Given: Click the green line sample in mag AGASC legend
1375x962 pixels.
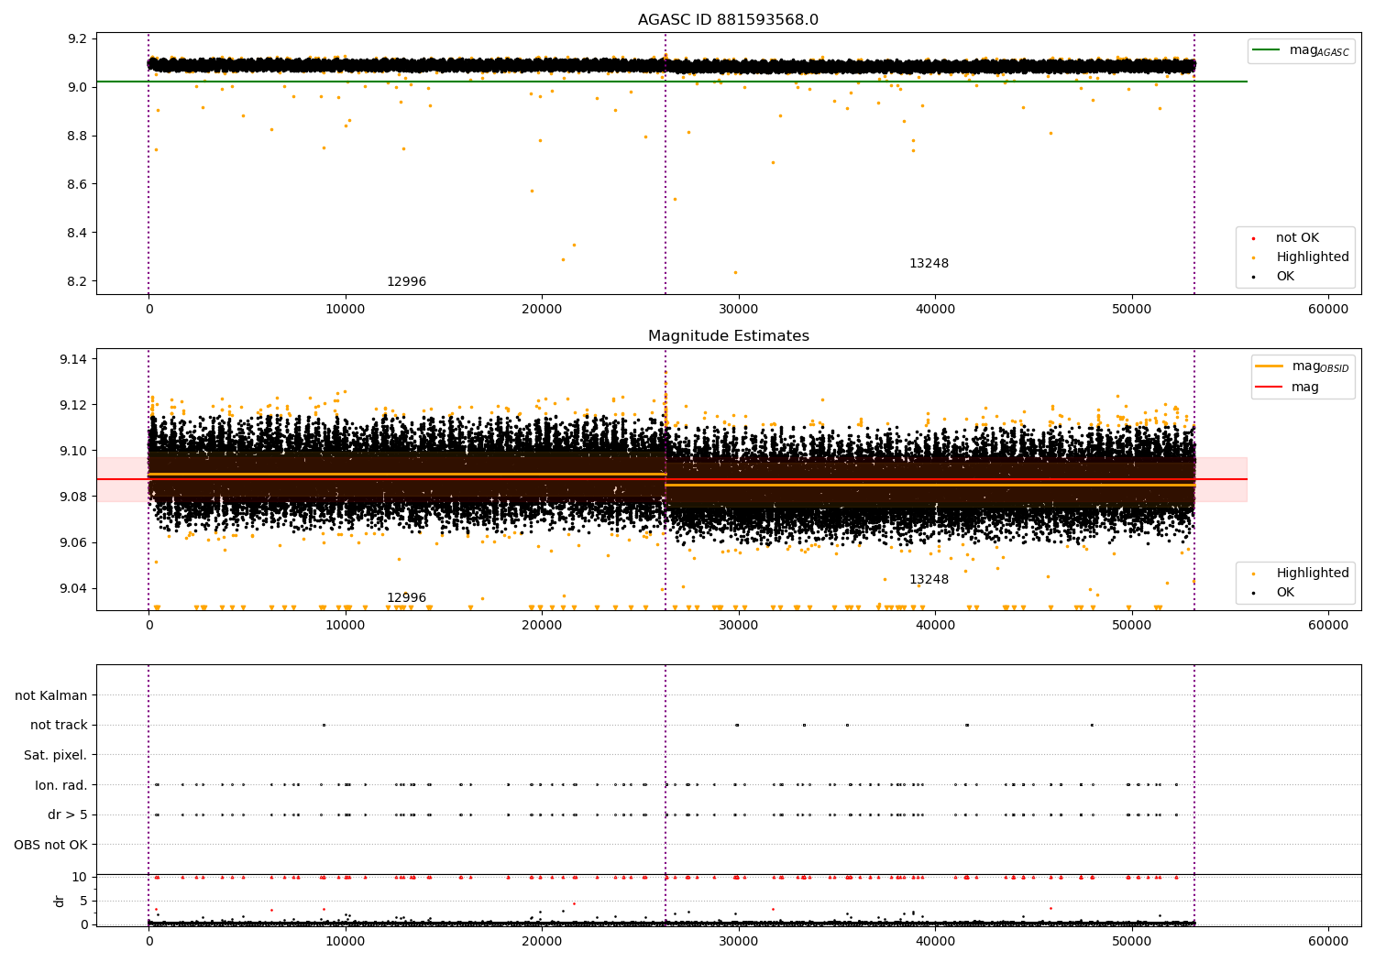Looking at the screenshot, I should pyautogui.click(x=1266, y=50).
